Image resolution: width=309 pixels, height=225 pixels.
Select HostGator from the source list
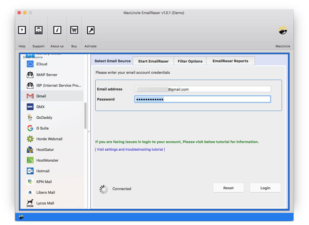(x=45, y=150)
